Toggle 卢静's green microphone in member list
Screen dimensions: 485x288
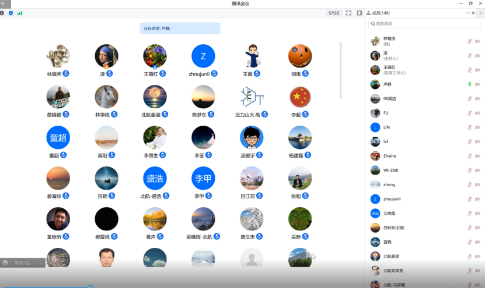(x=469, y=84)
